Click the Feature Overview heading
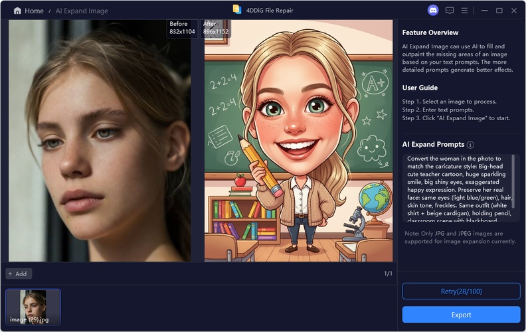 (x=430, y=33)
